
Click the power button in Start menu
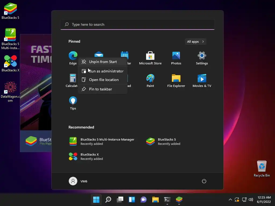(x=204, y=181)
